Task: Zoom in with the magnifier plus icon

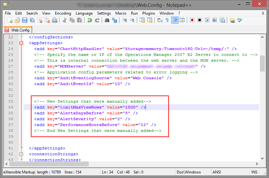Action: coord(124,20)
